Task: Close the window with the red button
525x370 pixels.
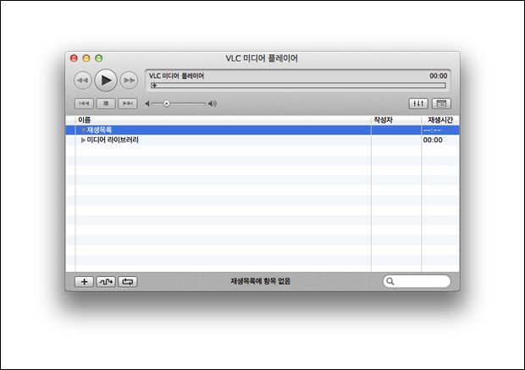Action: (x=74, y=58)
